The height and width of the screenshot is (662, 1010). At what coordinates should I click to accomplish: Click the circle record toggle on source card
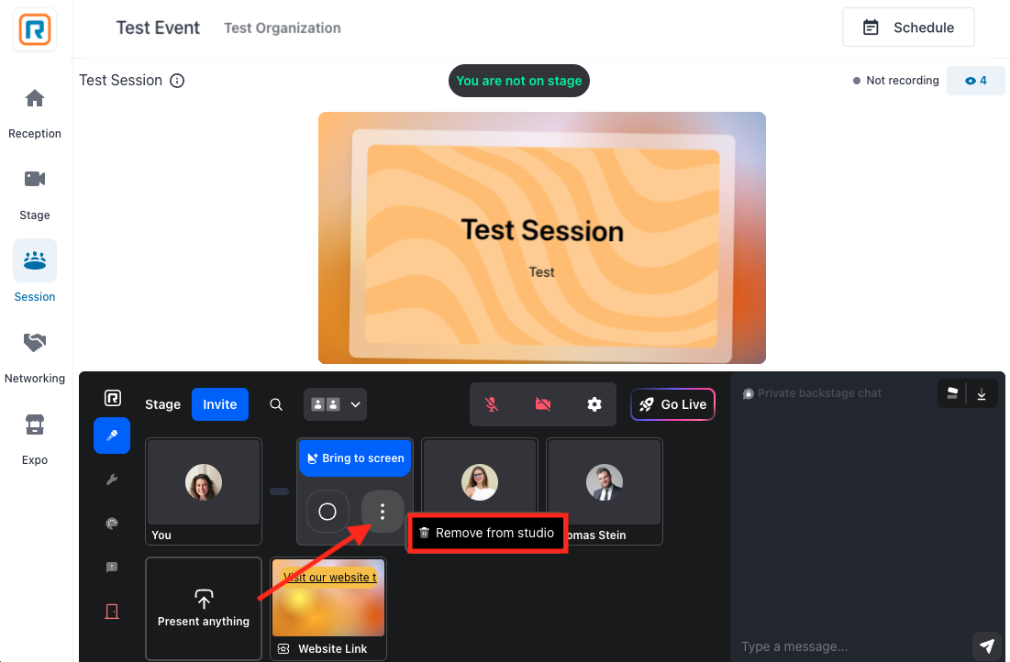tap(327, 512)
